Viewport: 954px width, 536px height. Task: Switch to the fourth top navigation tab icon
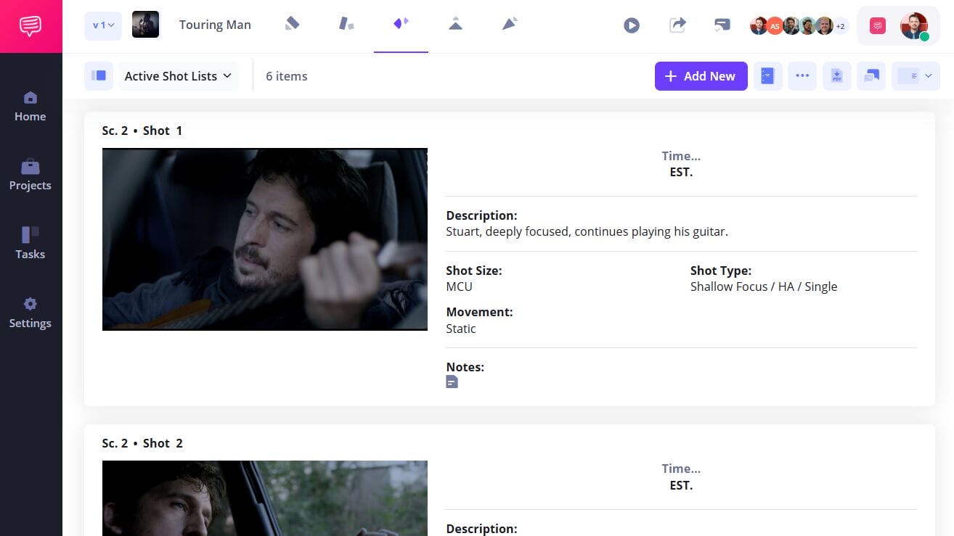click(455, 24)
